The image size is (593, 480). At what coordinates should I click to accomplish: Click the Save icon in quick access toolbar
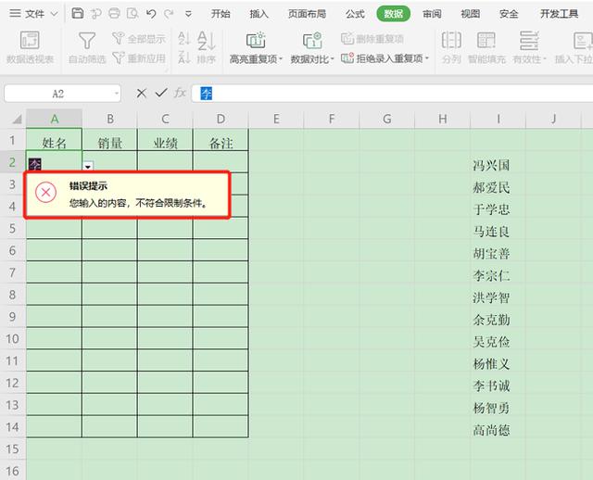point(78,14)
